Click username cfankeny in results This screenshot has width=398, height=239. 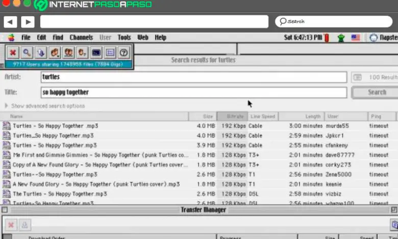(337, 145)
